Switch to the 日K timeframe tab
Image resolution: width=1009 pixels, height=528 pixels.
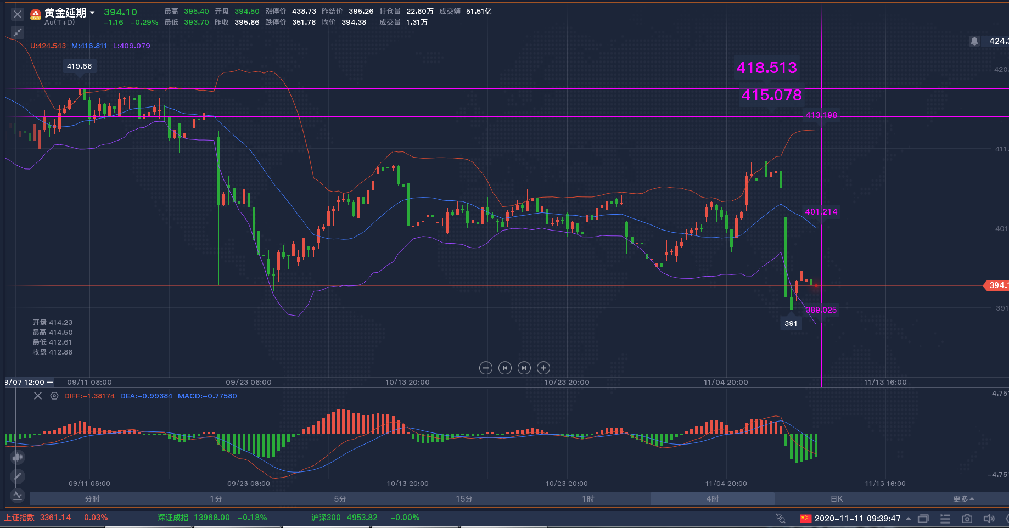click(x=837, y=499)
